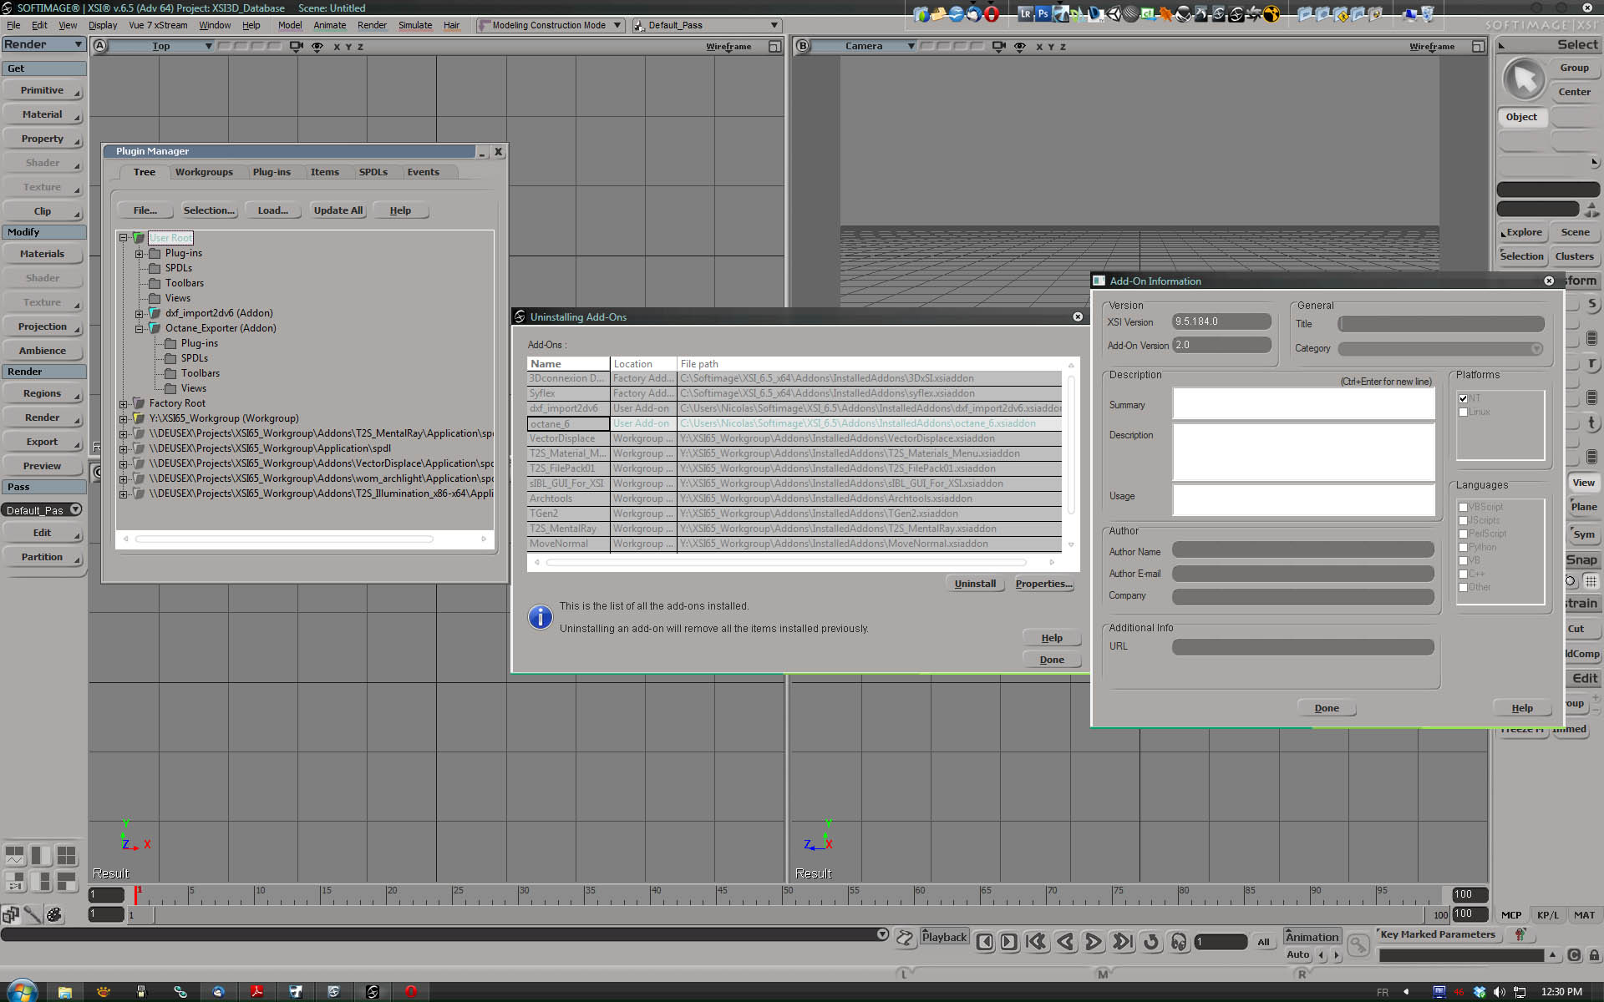
Task: Check the JScript language checkbox
Action: coord(1463,520)
